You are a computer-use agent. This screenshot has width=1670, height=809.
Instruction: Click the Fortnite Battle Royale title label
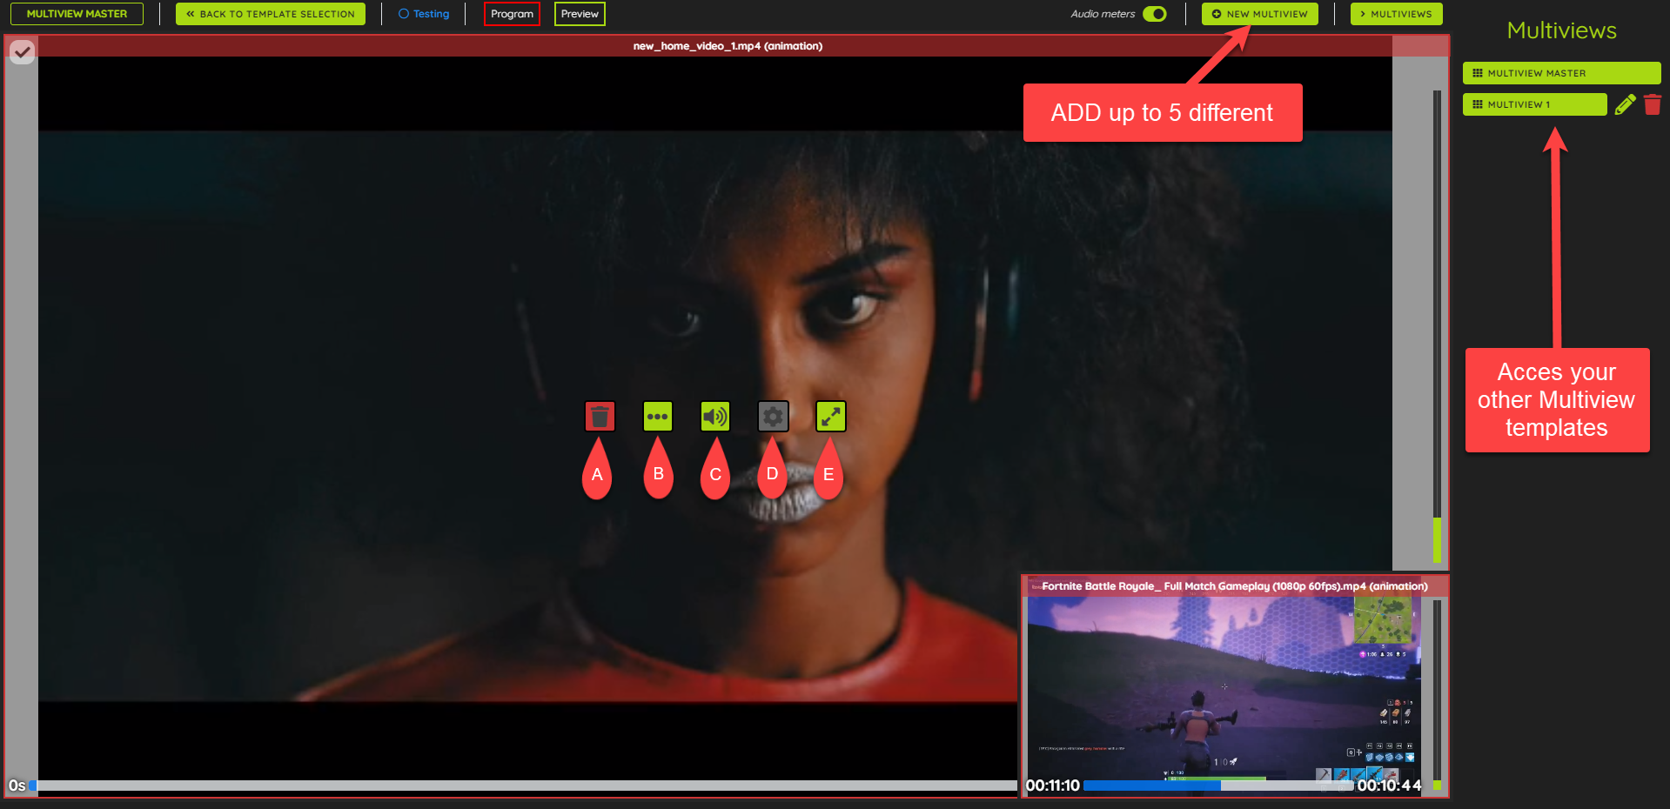(x=1234, y=586)
